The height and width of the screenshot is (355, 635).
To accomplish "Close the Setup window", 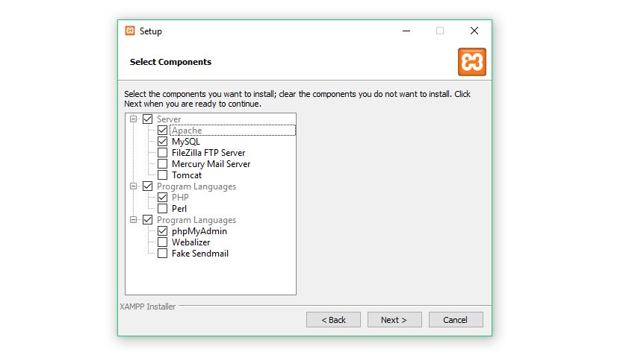I will pyautogui.click(x=474, y=31).
